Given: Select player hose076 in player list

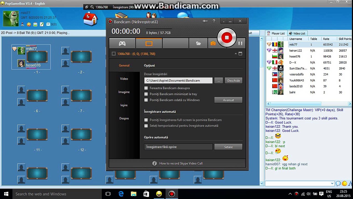Looking at the screenshot, I should 308,56.
